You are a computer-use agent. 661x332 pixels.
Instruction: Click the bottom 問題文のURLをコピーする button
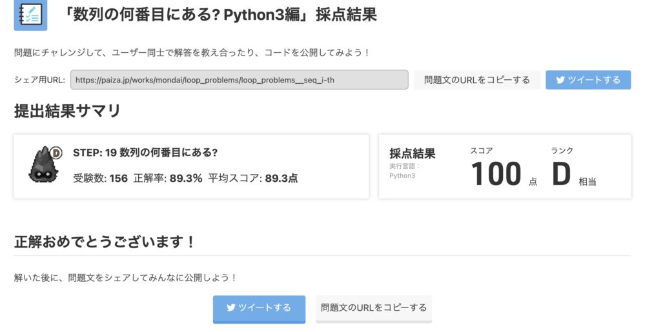coord(374,308)
